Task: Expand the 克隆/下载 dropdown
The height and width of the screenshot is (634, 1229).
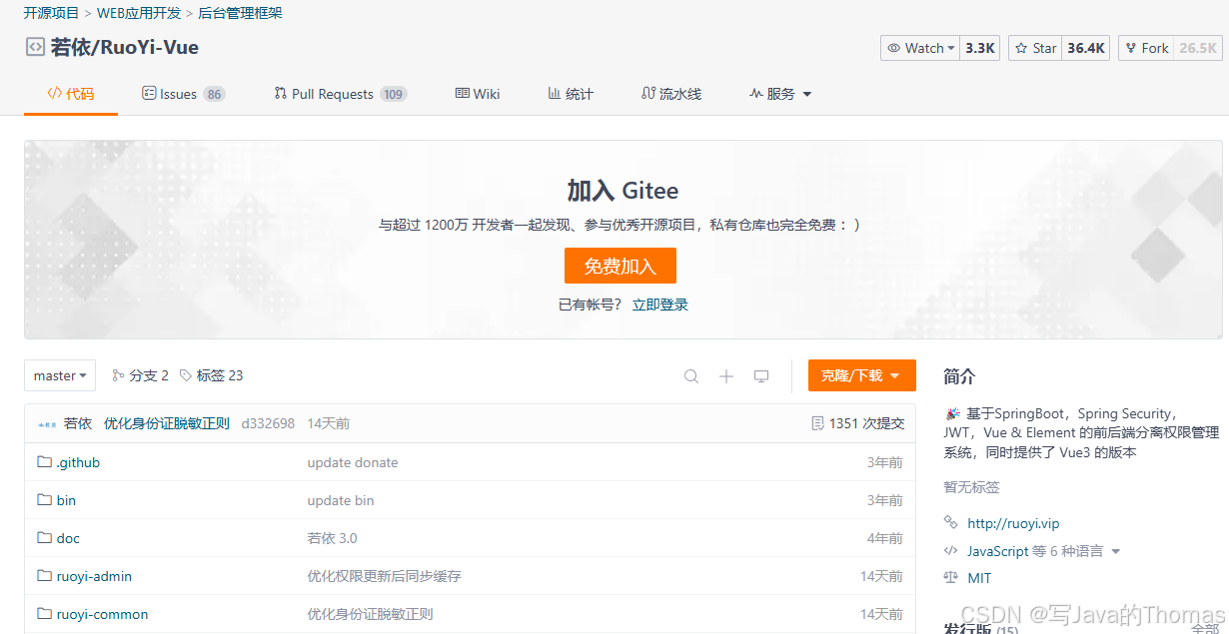Action: 862,375
